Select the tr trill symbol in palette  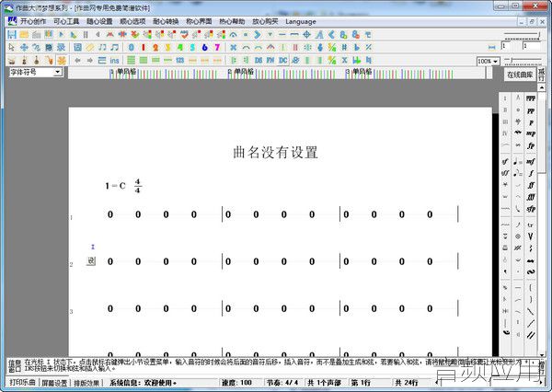click(531, 225)
